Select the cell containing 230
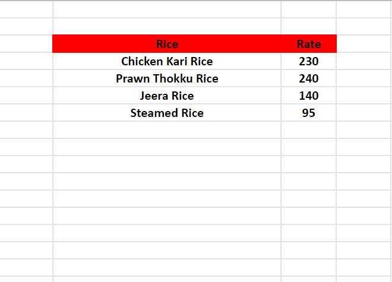Image resolution: width=392 pixels, height=282 pixels. click(309, 61)
